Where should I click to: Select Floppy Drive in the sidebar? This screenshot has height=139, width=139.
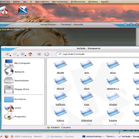tap(16, 89)
